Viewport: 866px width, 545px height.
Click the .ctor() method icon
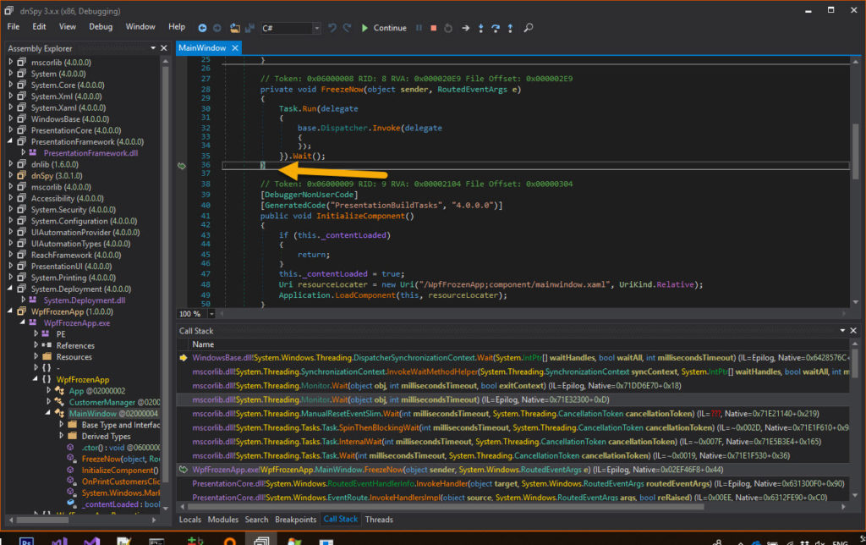coord(71,447)
